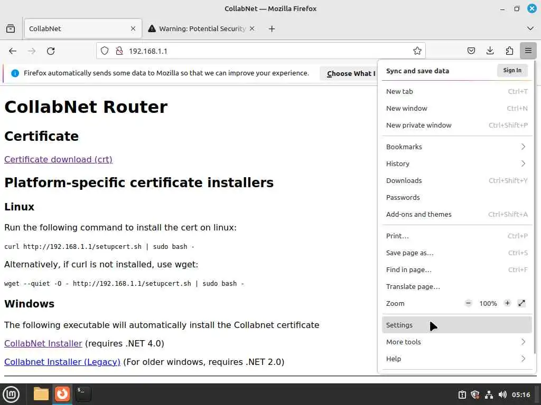The width and height of the screenshot is (541, 405).
Task: Open Passwords from the menu
Action: tap(457, 197)
